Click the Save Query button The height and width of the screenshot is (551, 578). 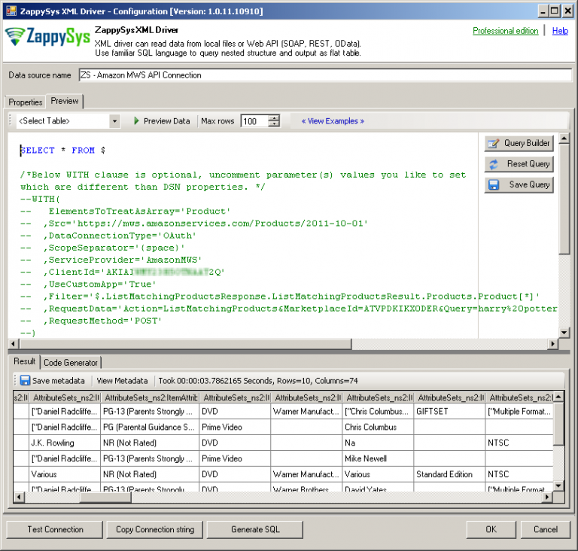pos(519,184)
